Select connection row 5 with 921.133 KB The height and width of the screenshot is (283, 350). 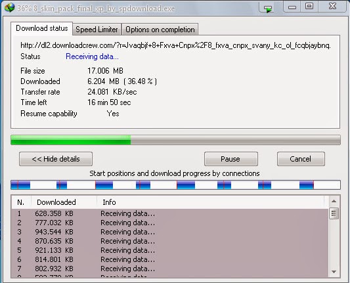click(169, 250)
